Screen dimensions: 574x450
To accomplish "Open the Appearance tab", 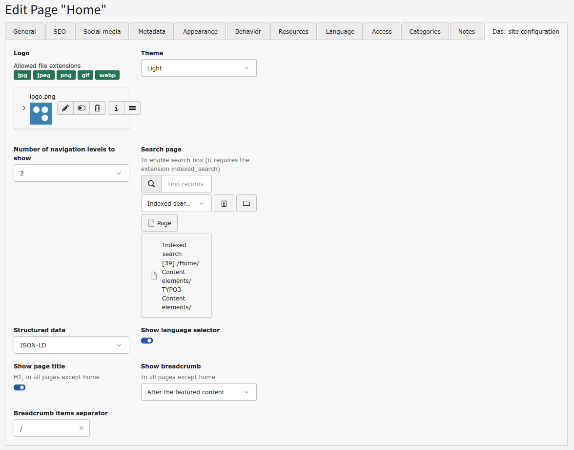I will coord(200,31).
